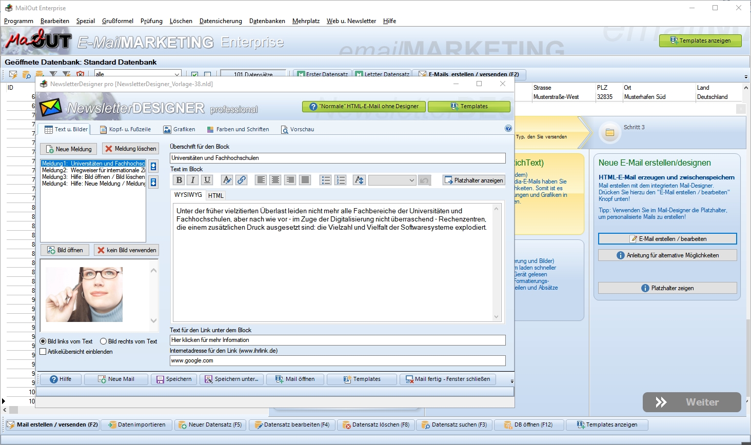
Task: Select 'Bild links vom Text' option
Action: click(43, 341)
